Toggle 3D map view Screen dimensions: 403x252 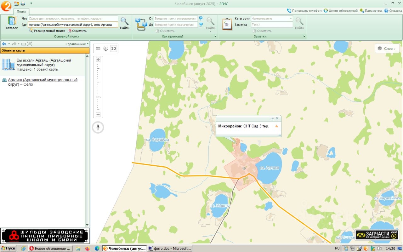click(x=114, y=49)
